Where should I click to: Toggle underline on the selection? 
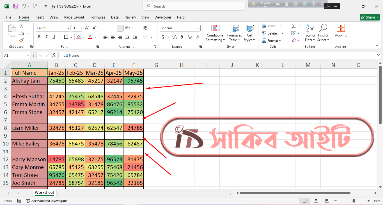tap(53, 37)
